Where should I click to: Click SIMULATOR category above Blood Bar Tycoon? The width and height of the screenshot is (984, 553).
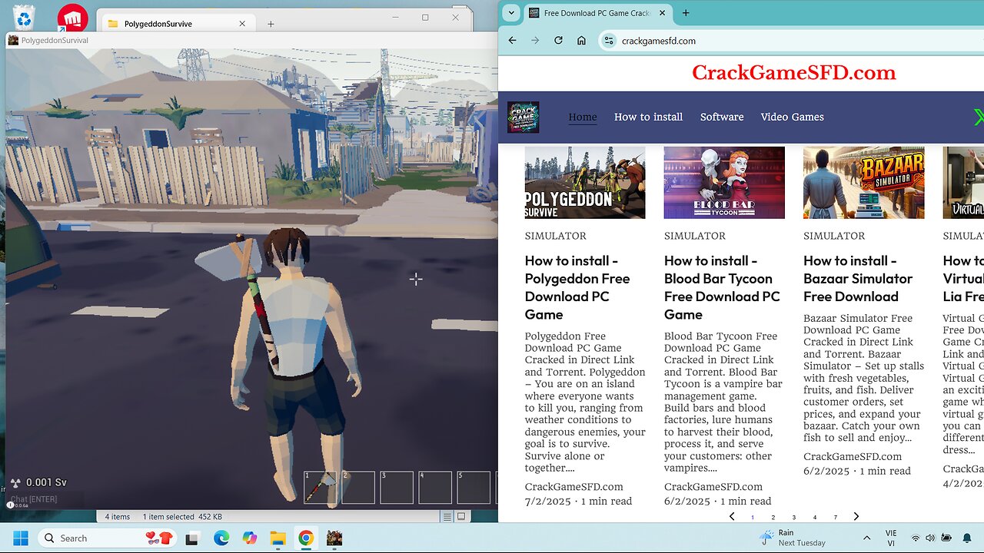tap(695, 236)
